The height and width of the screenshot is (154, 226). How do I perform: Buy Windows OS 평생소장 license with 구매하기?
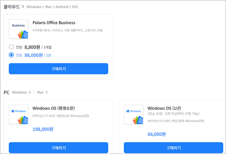pyautogui.click(x=58, y=148)
